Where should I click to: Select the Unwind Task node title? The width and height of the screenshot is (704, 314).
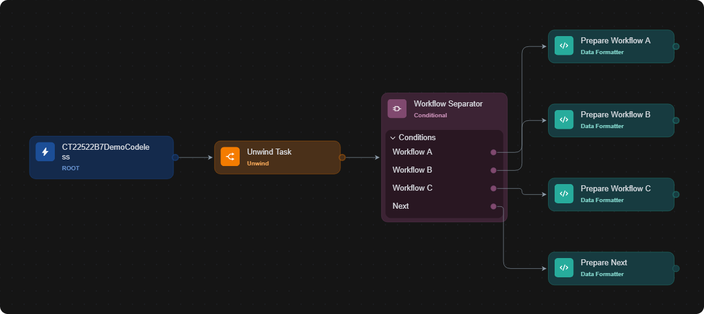[x=269, y=152]
